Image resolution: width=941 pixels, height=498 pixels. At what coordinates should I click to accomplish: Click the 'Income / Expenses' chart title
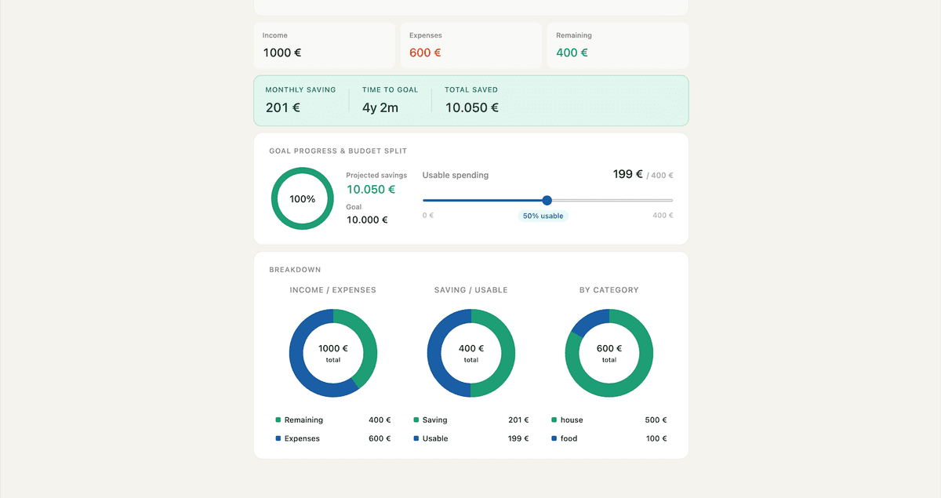pos(333,290)
